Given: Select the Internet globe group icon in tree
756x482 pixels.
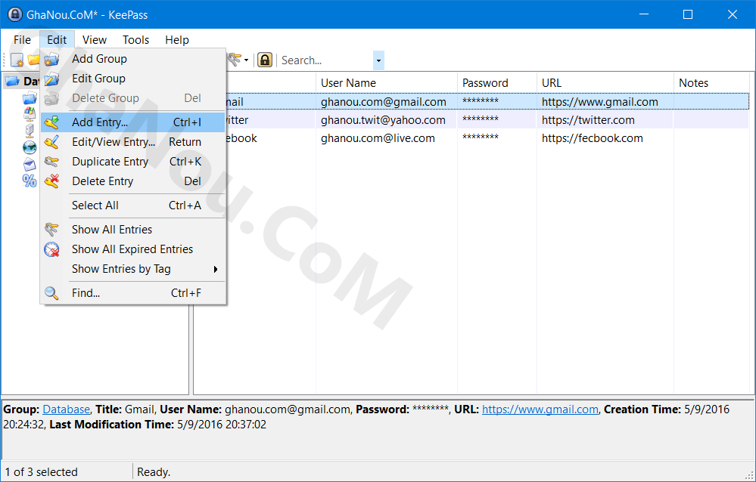Looking at the screenshot, I should [30, 147].
